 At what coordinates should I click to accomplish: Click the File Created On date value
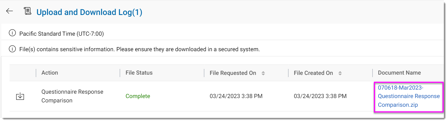[320, 96]
